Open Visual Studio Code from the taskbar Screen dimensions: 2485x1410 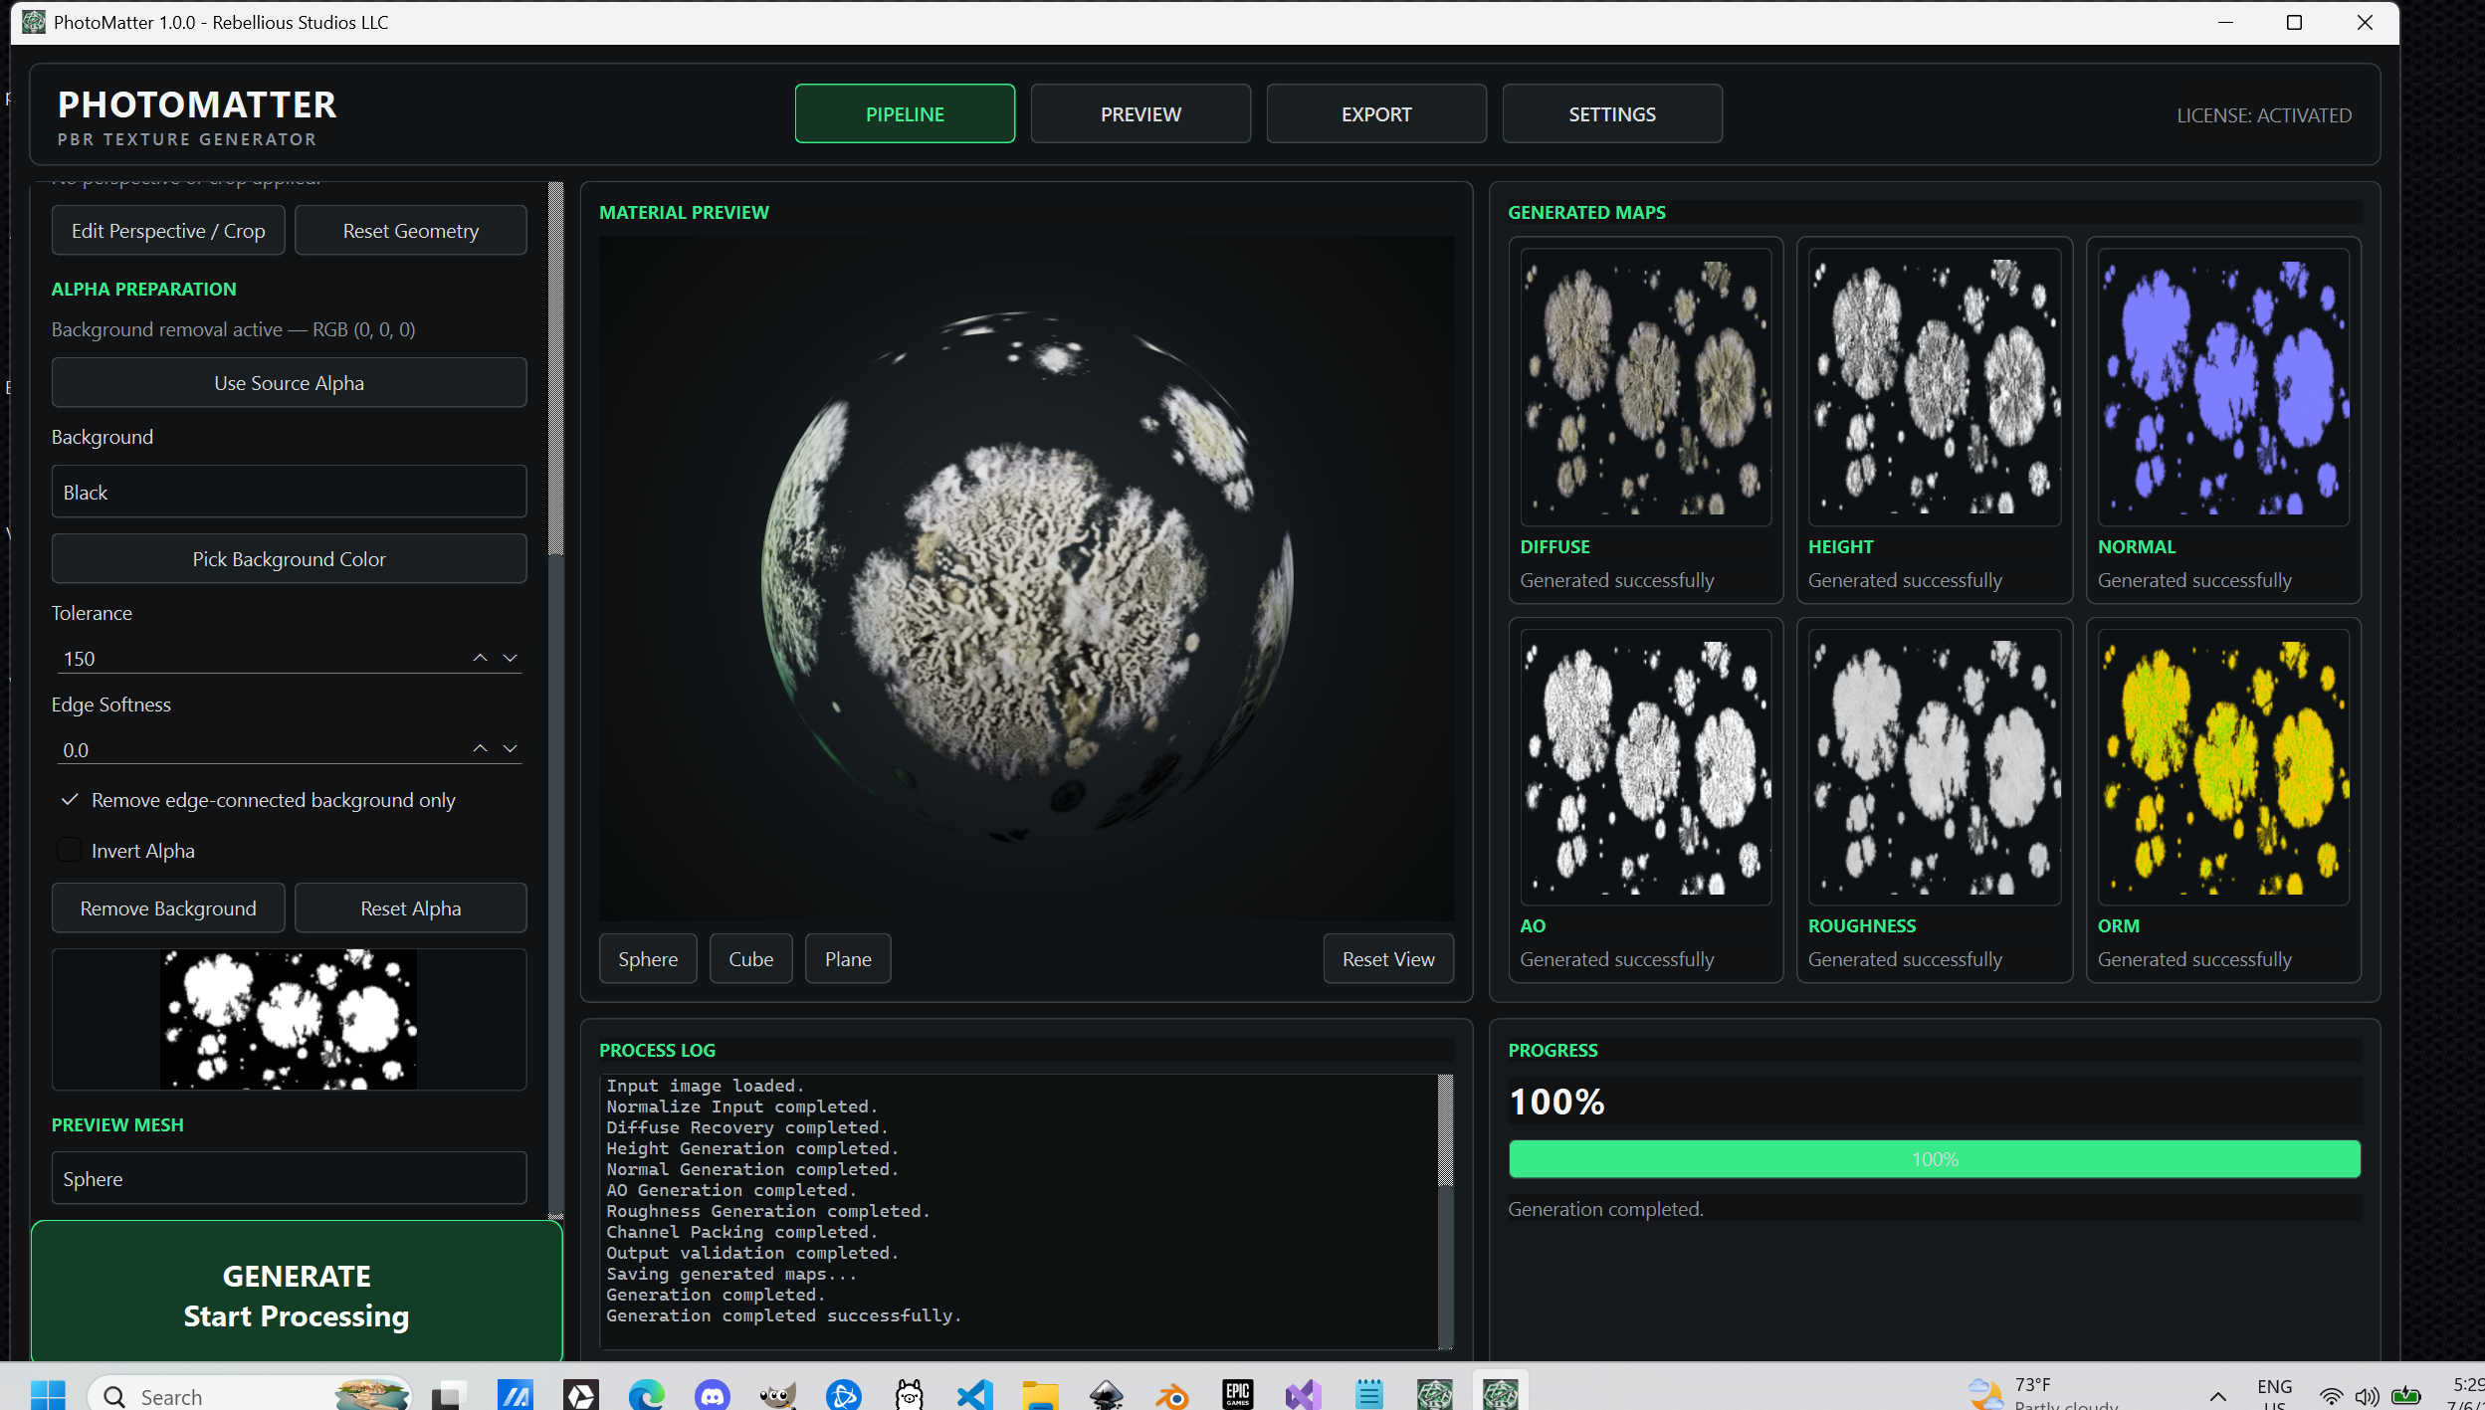pyautogui.click(x=974, y=1395)
